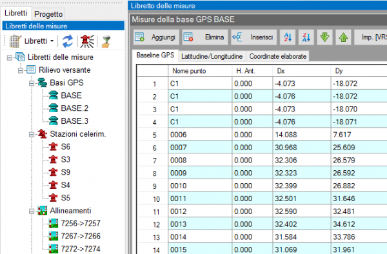Collapse the Basi GPS node

(32, 83)
